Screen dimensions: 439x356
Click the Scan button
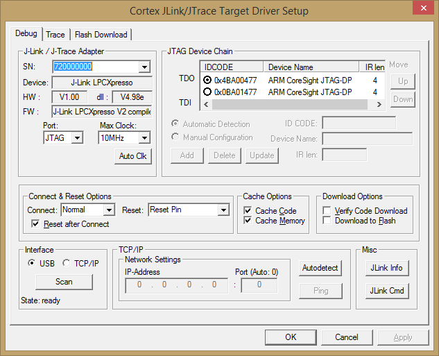click(64, 282)
